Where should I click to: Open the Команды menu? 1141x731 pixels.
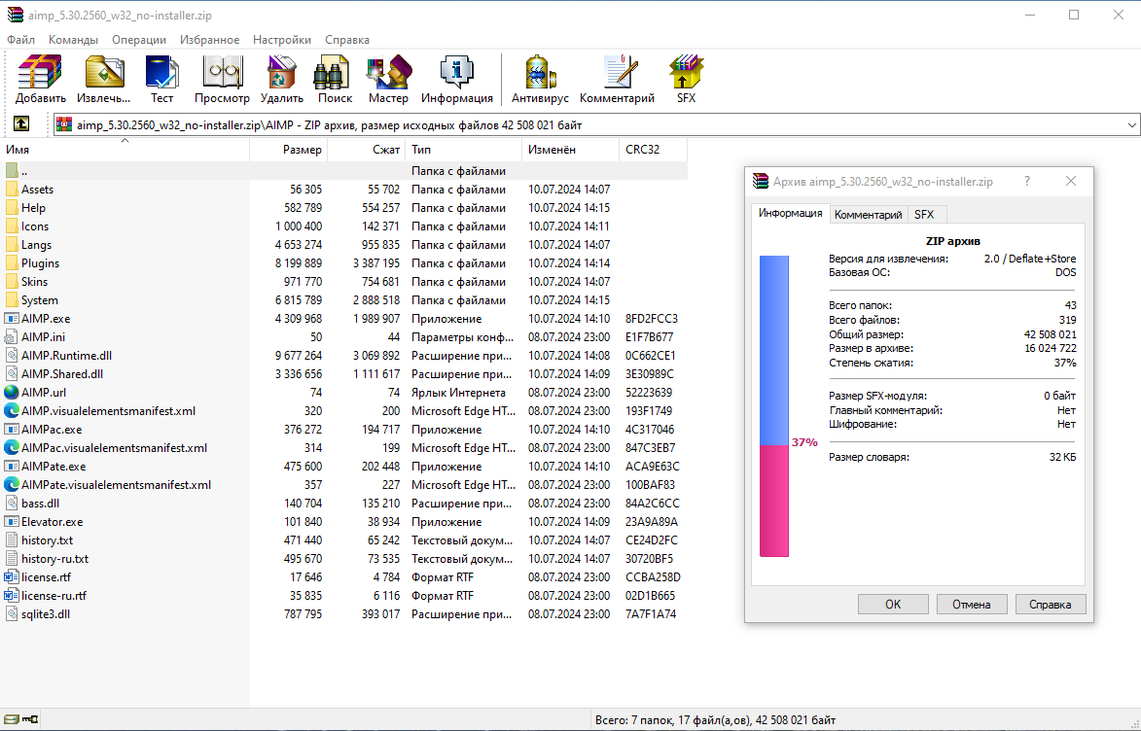coord(74,40)
